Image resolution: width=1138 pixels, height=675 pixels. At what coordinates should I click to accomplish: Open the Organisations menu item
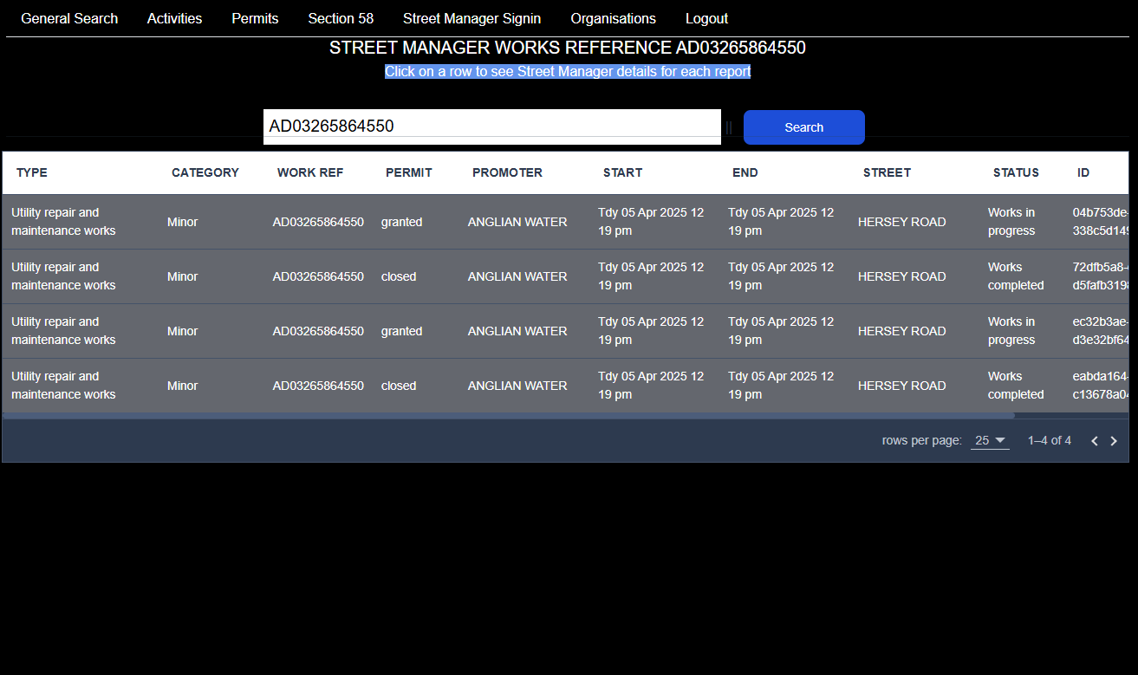pyautogui.click(x=613, y=18)
